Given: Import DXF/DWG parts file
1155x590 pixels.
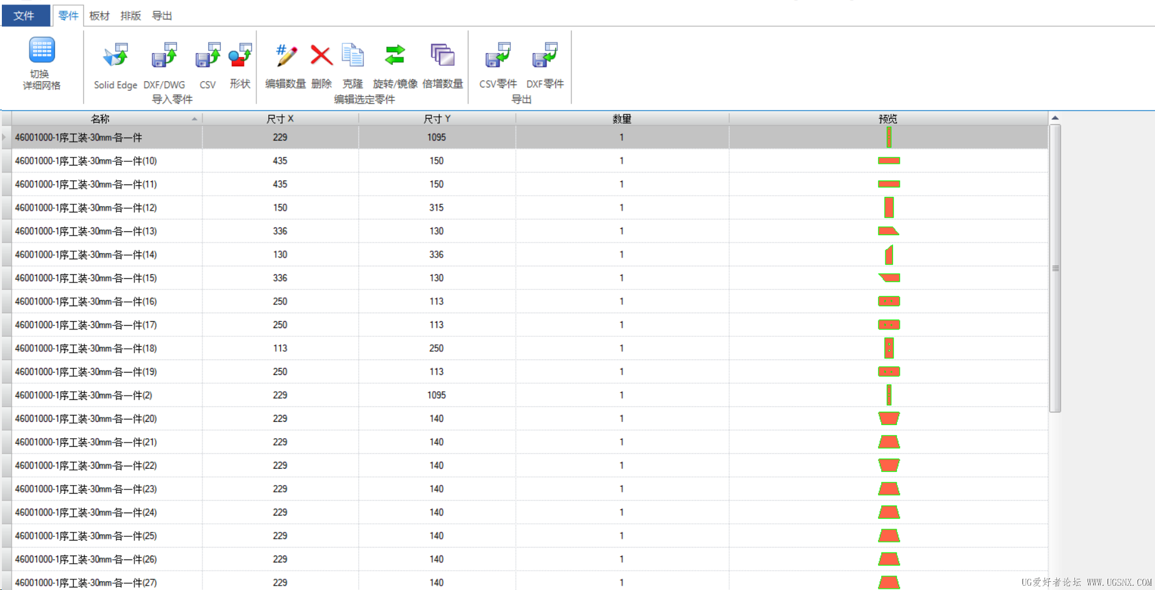Looking at the screenshot, I should click(x=164, y=56).
